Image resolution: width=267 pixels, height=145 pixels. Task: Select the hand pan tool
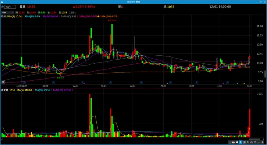(237, 142)
